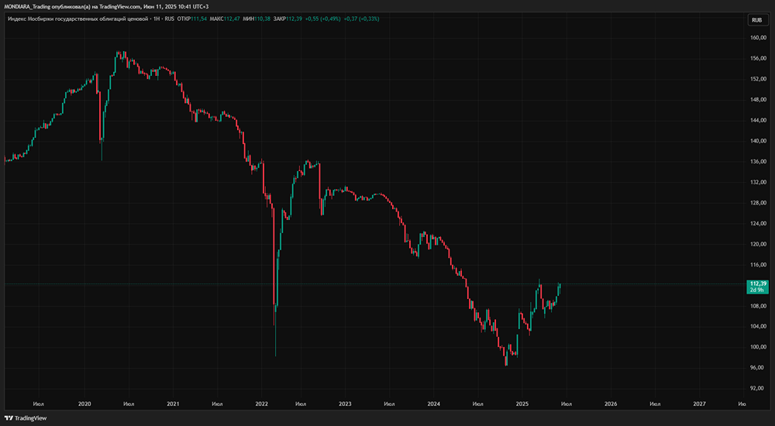Click the ОТКР value 111,54
Screen dimensions: 775x426
pyautogui.click(x=198, y=19)
